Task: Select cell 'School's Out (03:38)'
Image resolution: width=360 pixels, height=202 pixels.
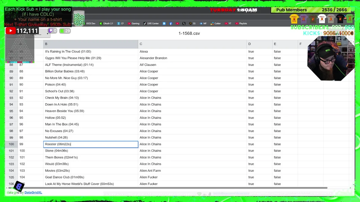Action: coord(91,91)
